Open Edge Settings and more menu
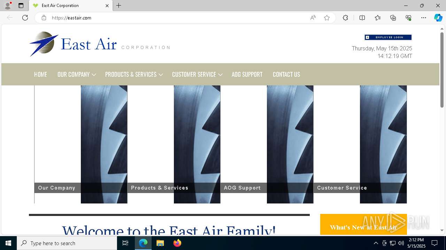 tap(424, 18)
